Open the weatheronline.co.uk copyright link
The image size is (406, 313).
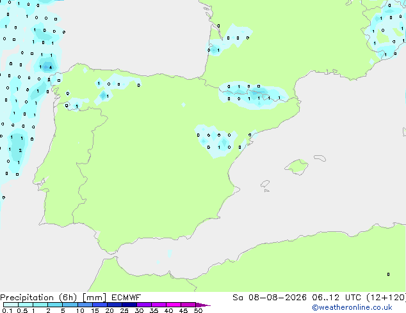coord(352,307)
